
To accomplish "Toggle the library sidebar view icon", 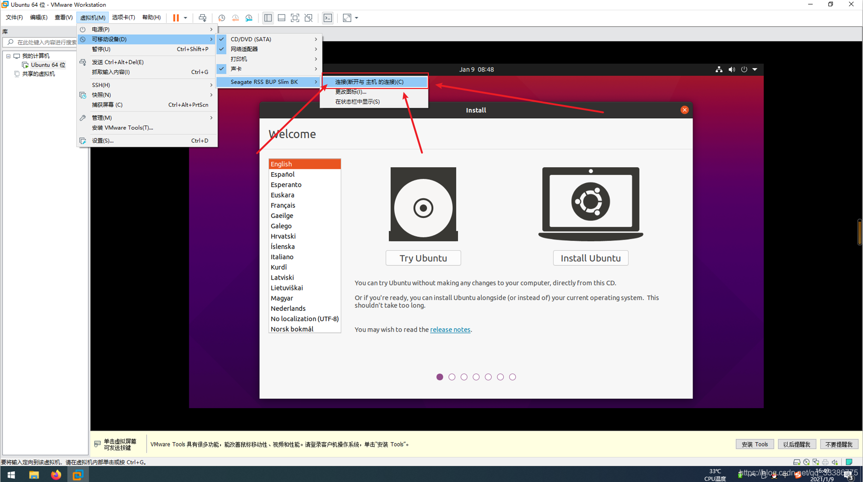I will click(268, 18).
